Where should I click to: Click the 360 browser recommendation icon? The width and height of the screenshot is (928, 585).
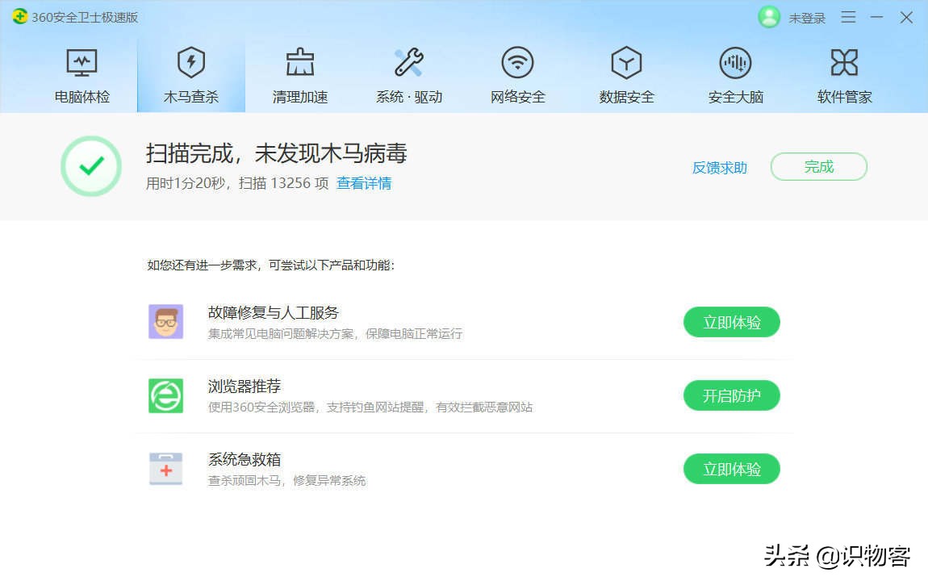[x=165, y=395]
